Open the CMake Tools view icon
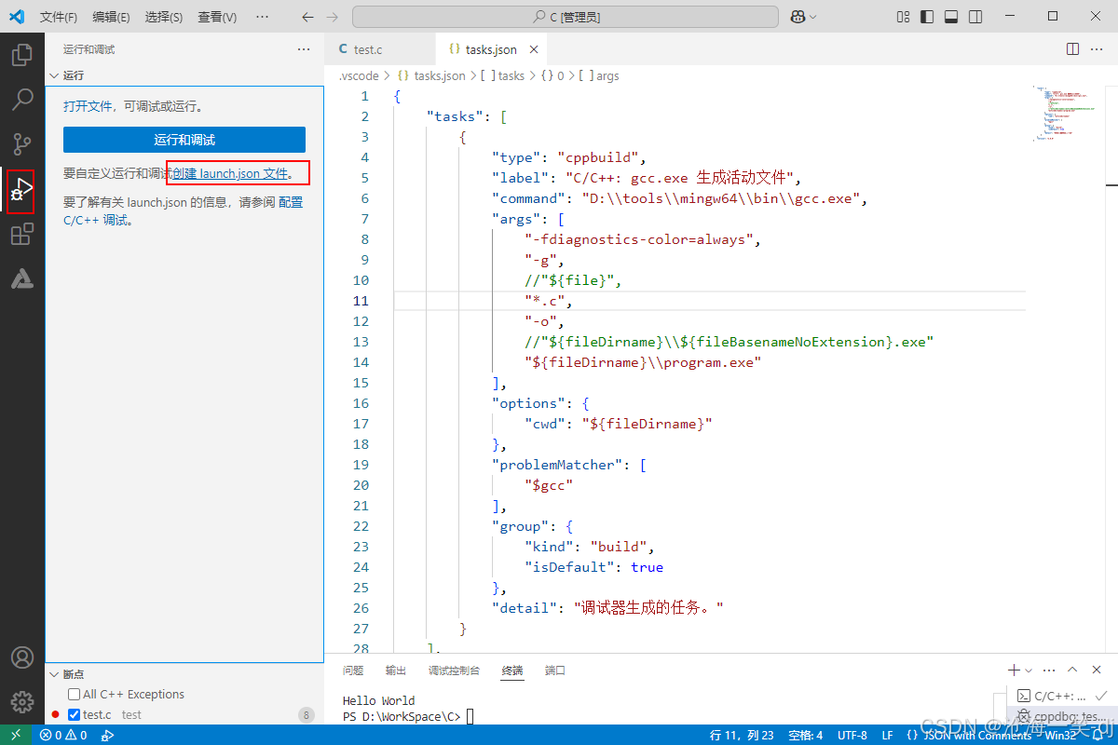1118x745 pixels. 22,278
